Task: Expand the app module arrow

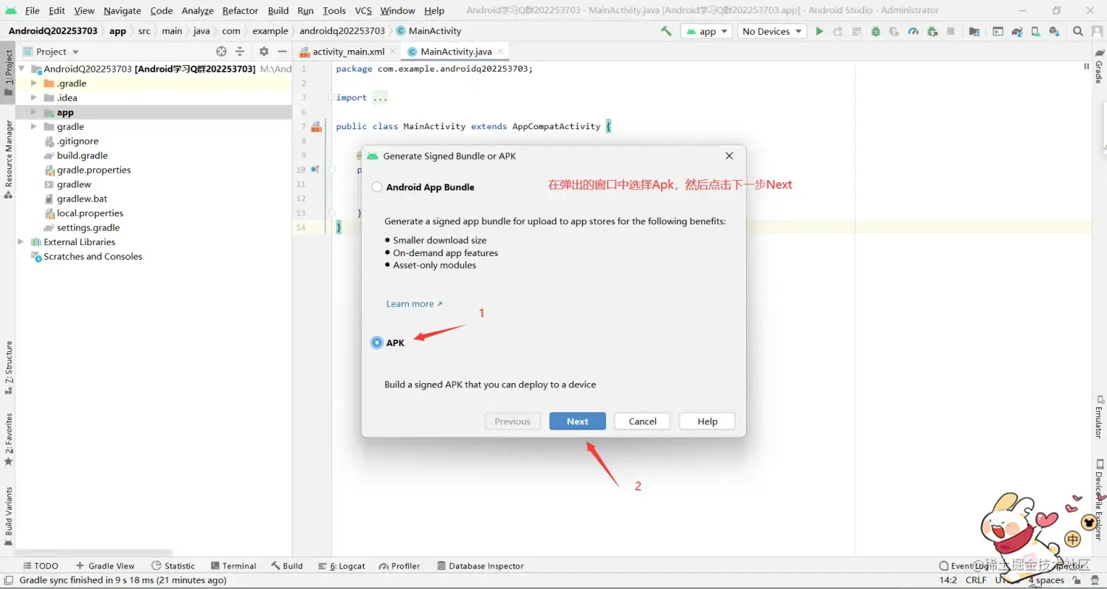Action: (34, 112)
